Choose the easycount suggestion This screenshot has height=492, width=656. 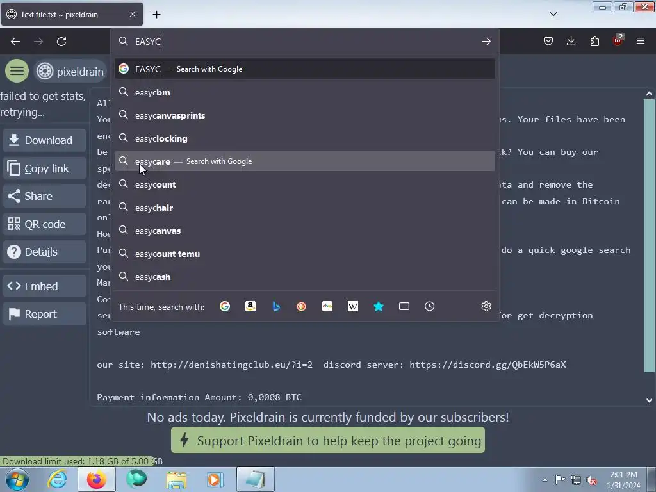[x=304, y=184]
